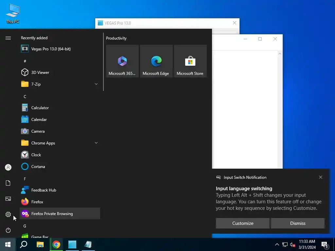This screenshot has height=251, width=335.
Task: Maximize the white background window
Action: pos(260,39)
